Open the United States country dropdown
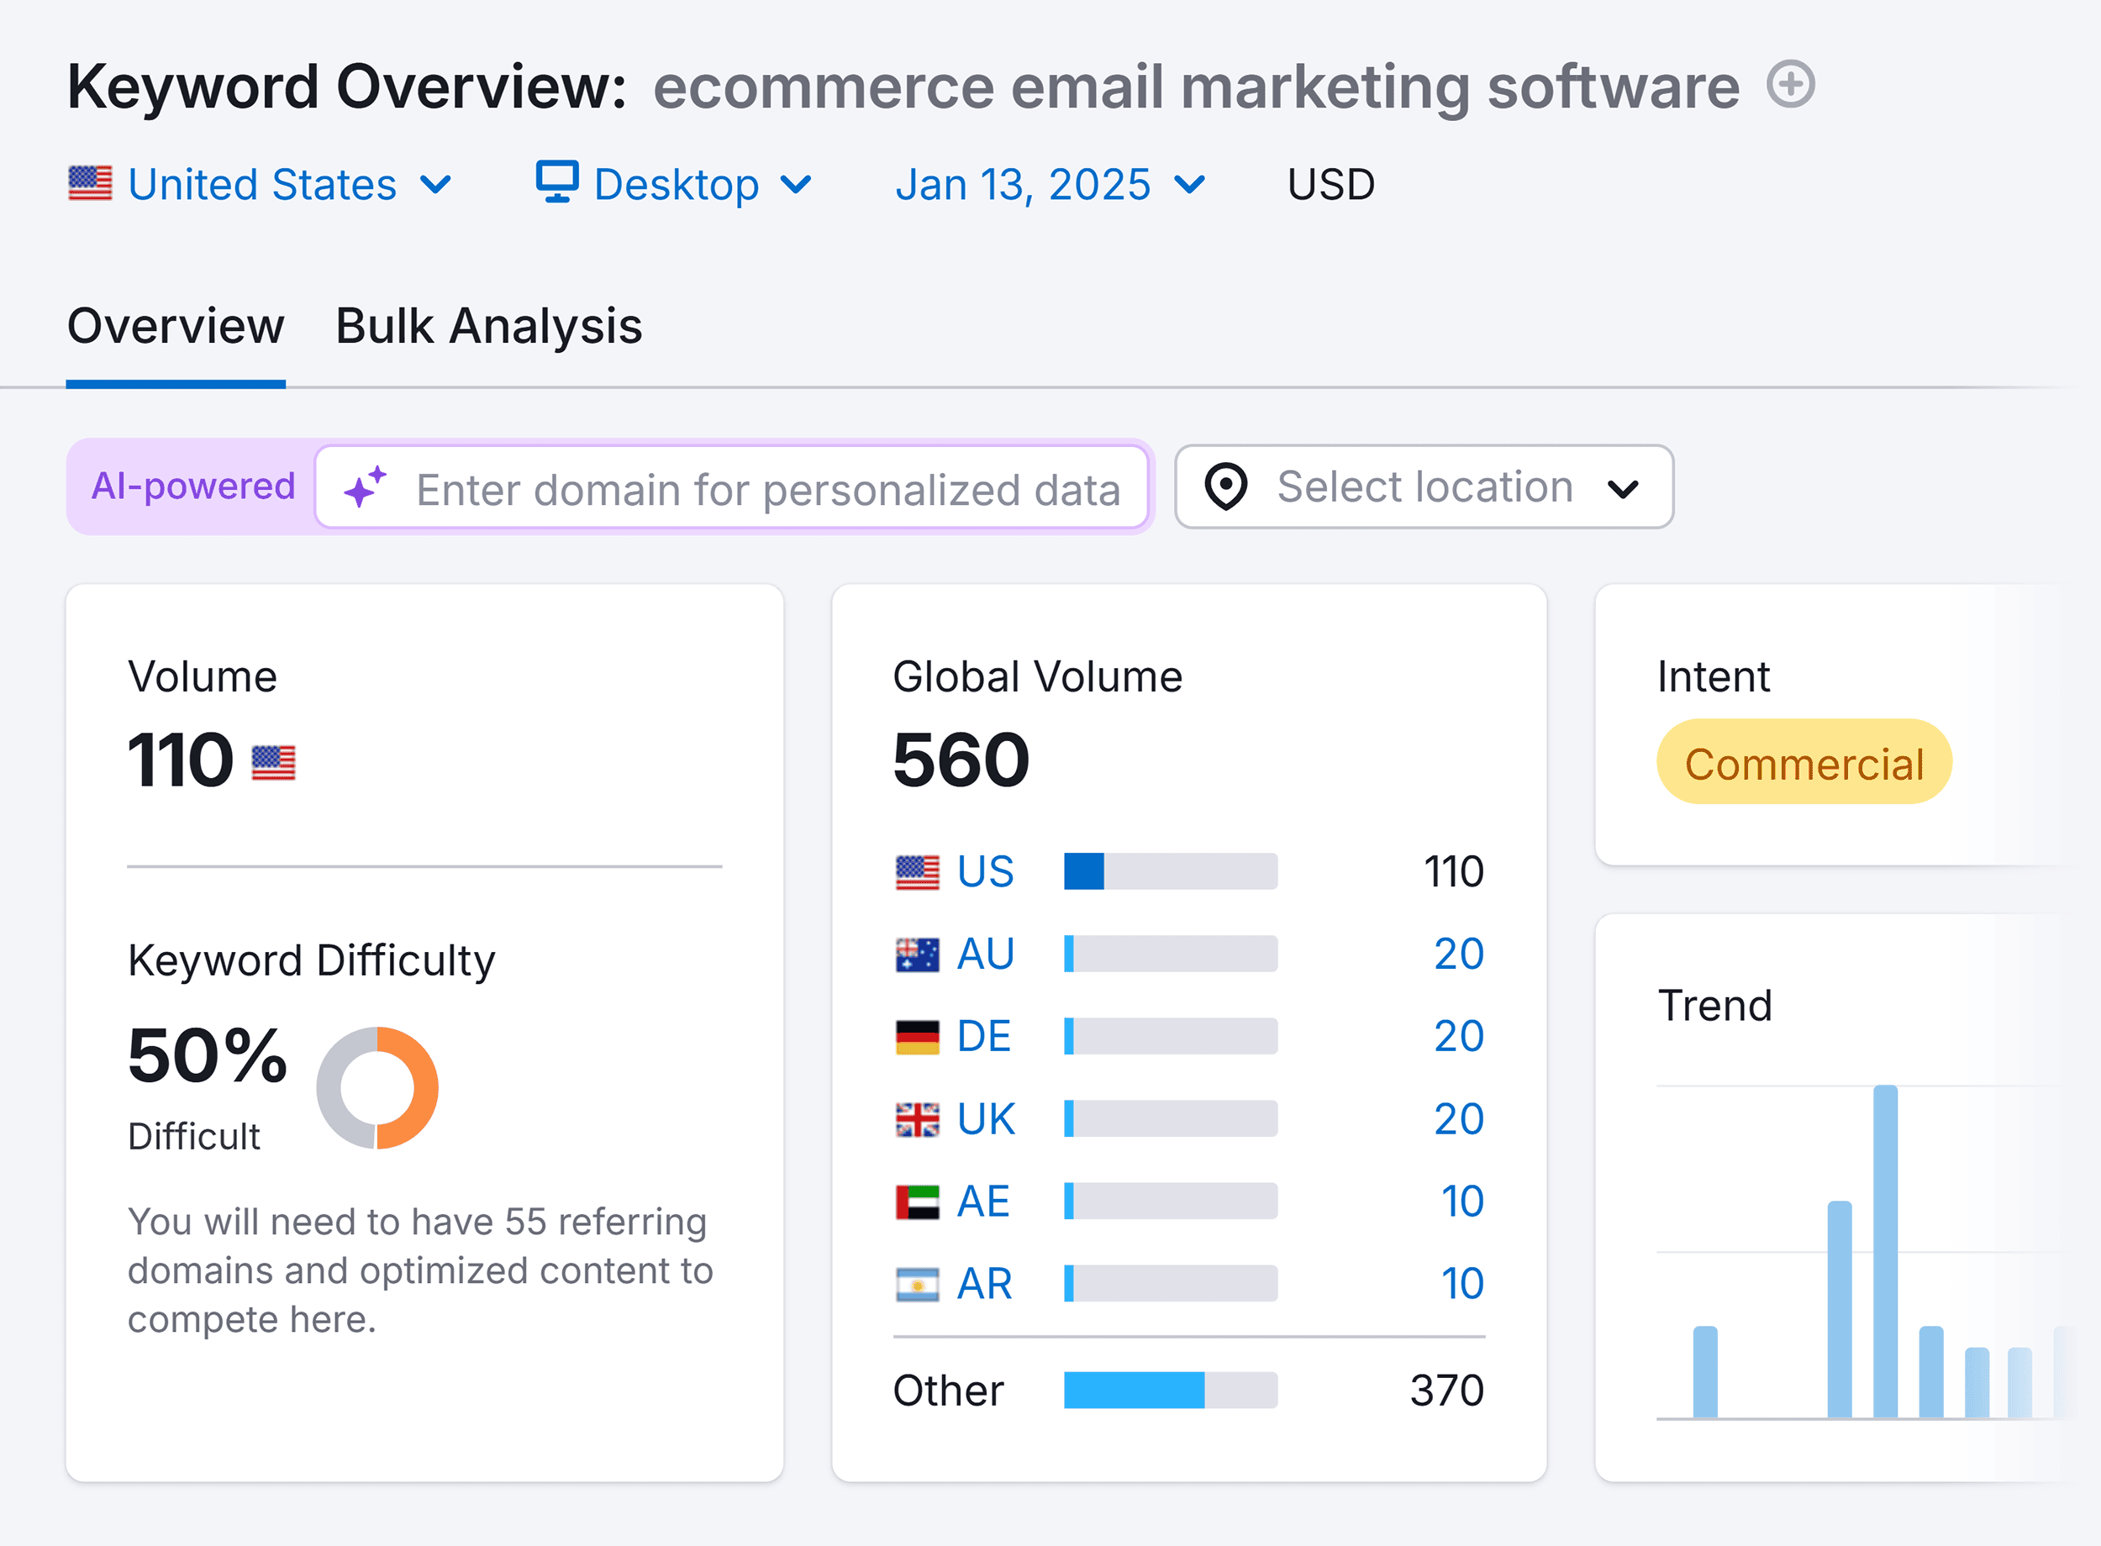2101x1546 pixels. pyautogui.click(x=265, y=183)
